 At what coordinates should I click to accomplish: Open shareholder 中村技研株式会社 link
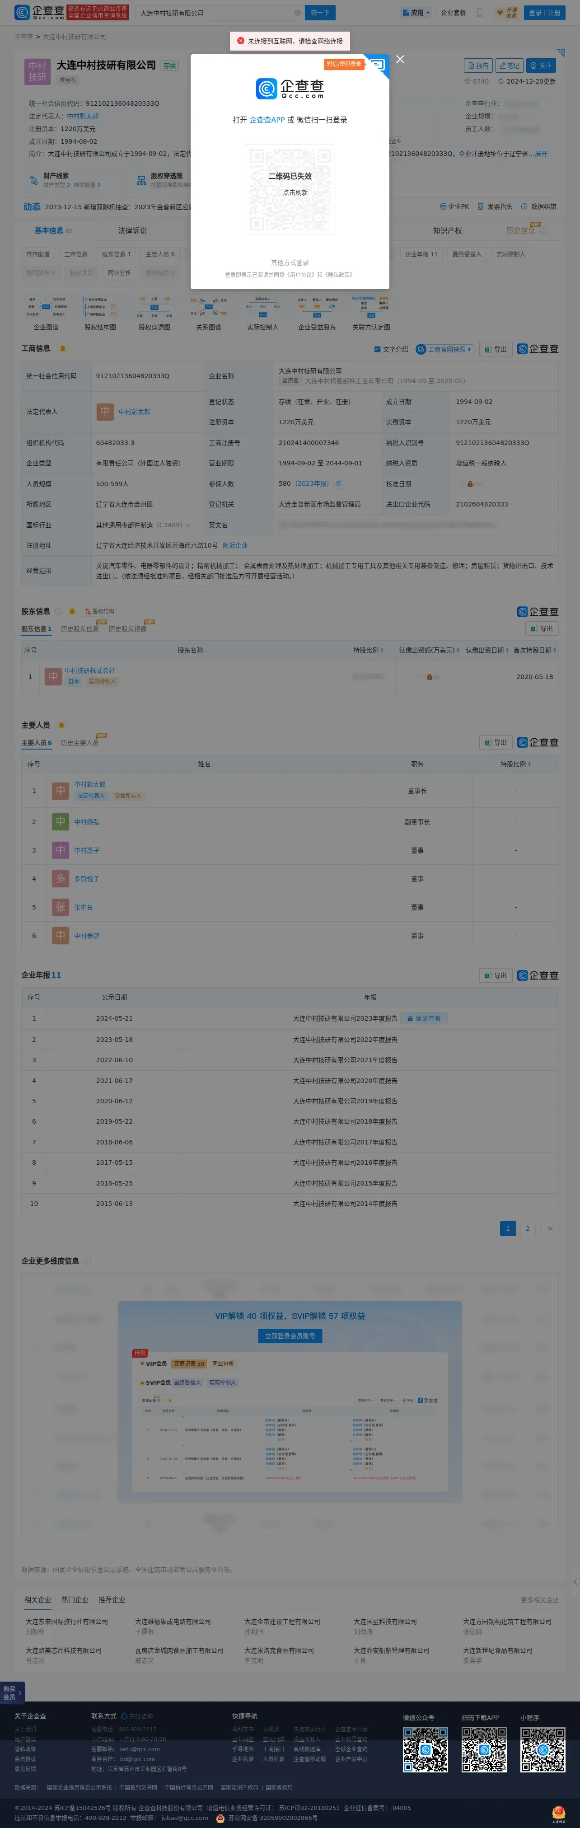(x=90, y=670)
